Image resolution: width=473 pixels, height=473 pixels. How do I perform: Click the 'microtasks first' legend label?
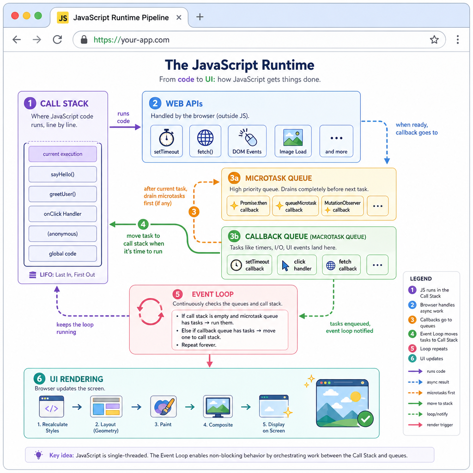click(441, 393)
